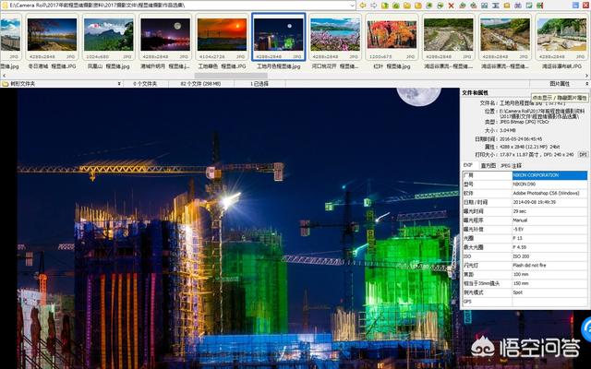Select the 100 mm focal length row

(x=525, y=275)
